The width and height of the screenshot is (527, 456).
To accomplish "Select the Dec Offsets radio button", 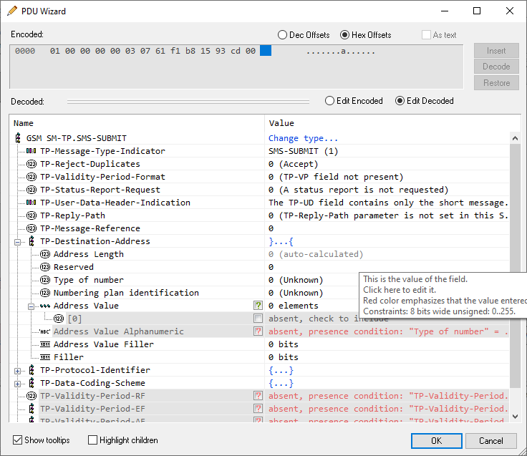I will (282, 35).
